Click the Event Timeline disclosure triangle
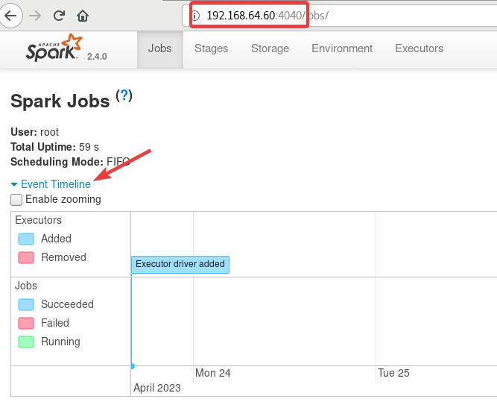The width and height of the screenshot is (497, 402). (14, 184)
